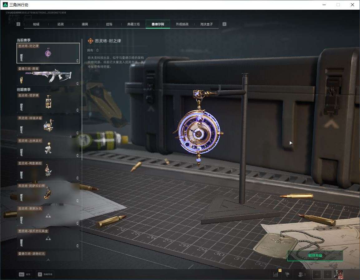
Task: Select the 图灵砖-时之律 item card
Action: point(48,53)
